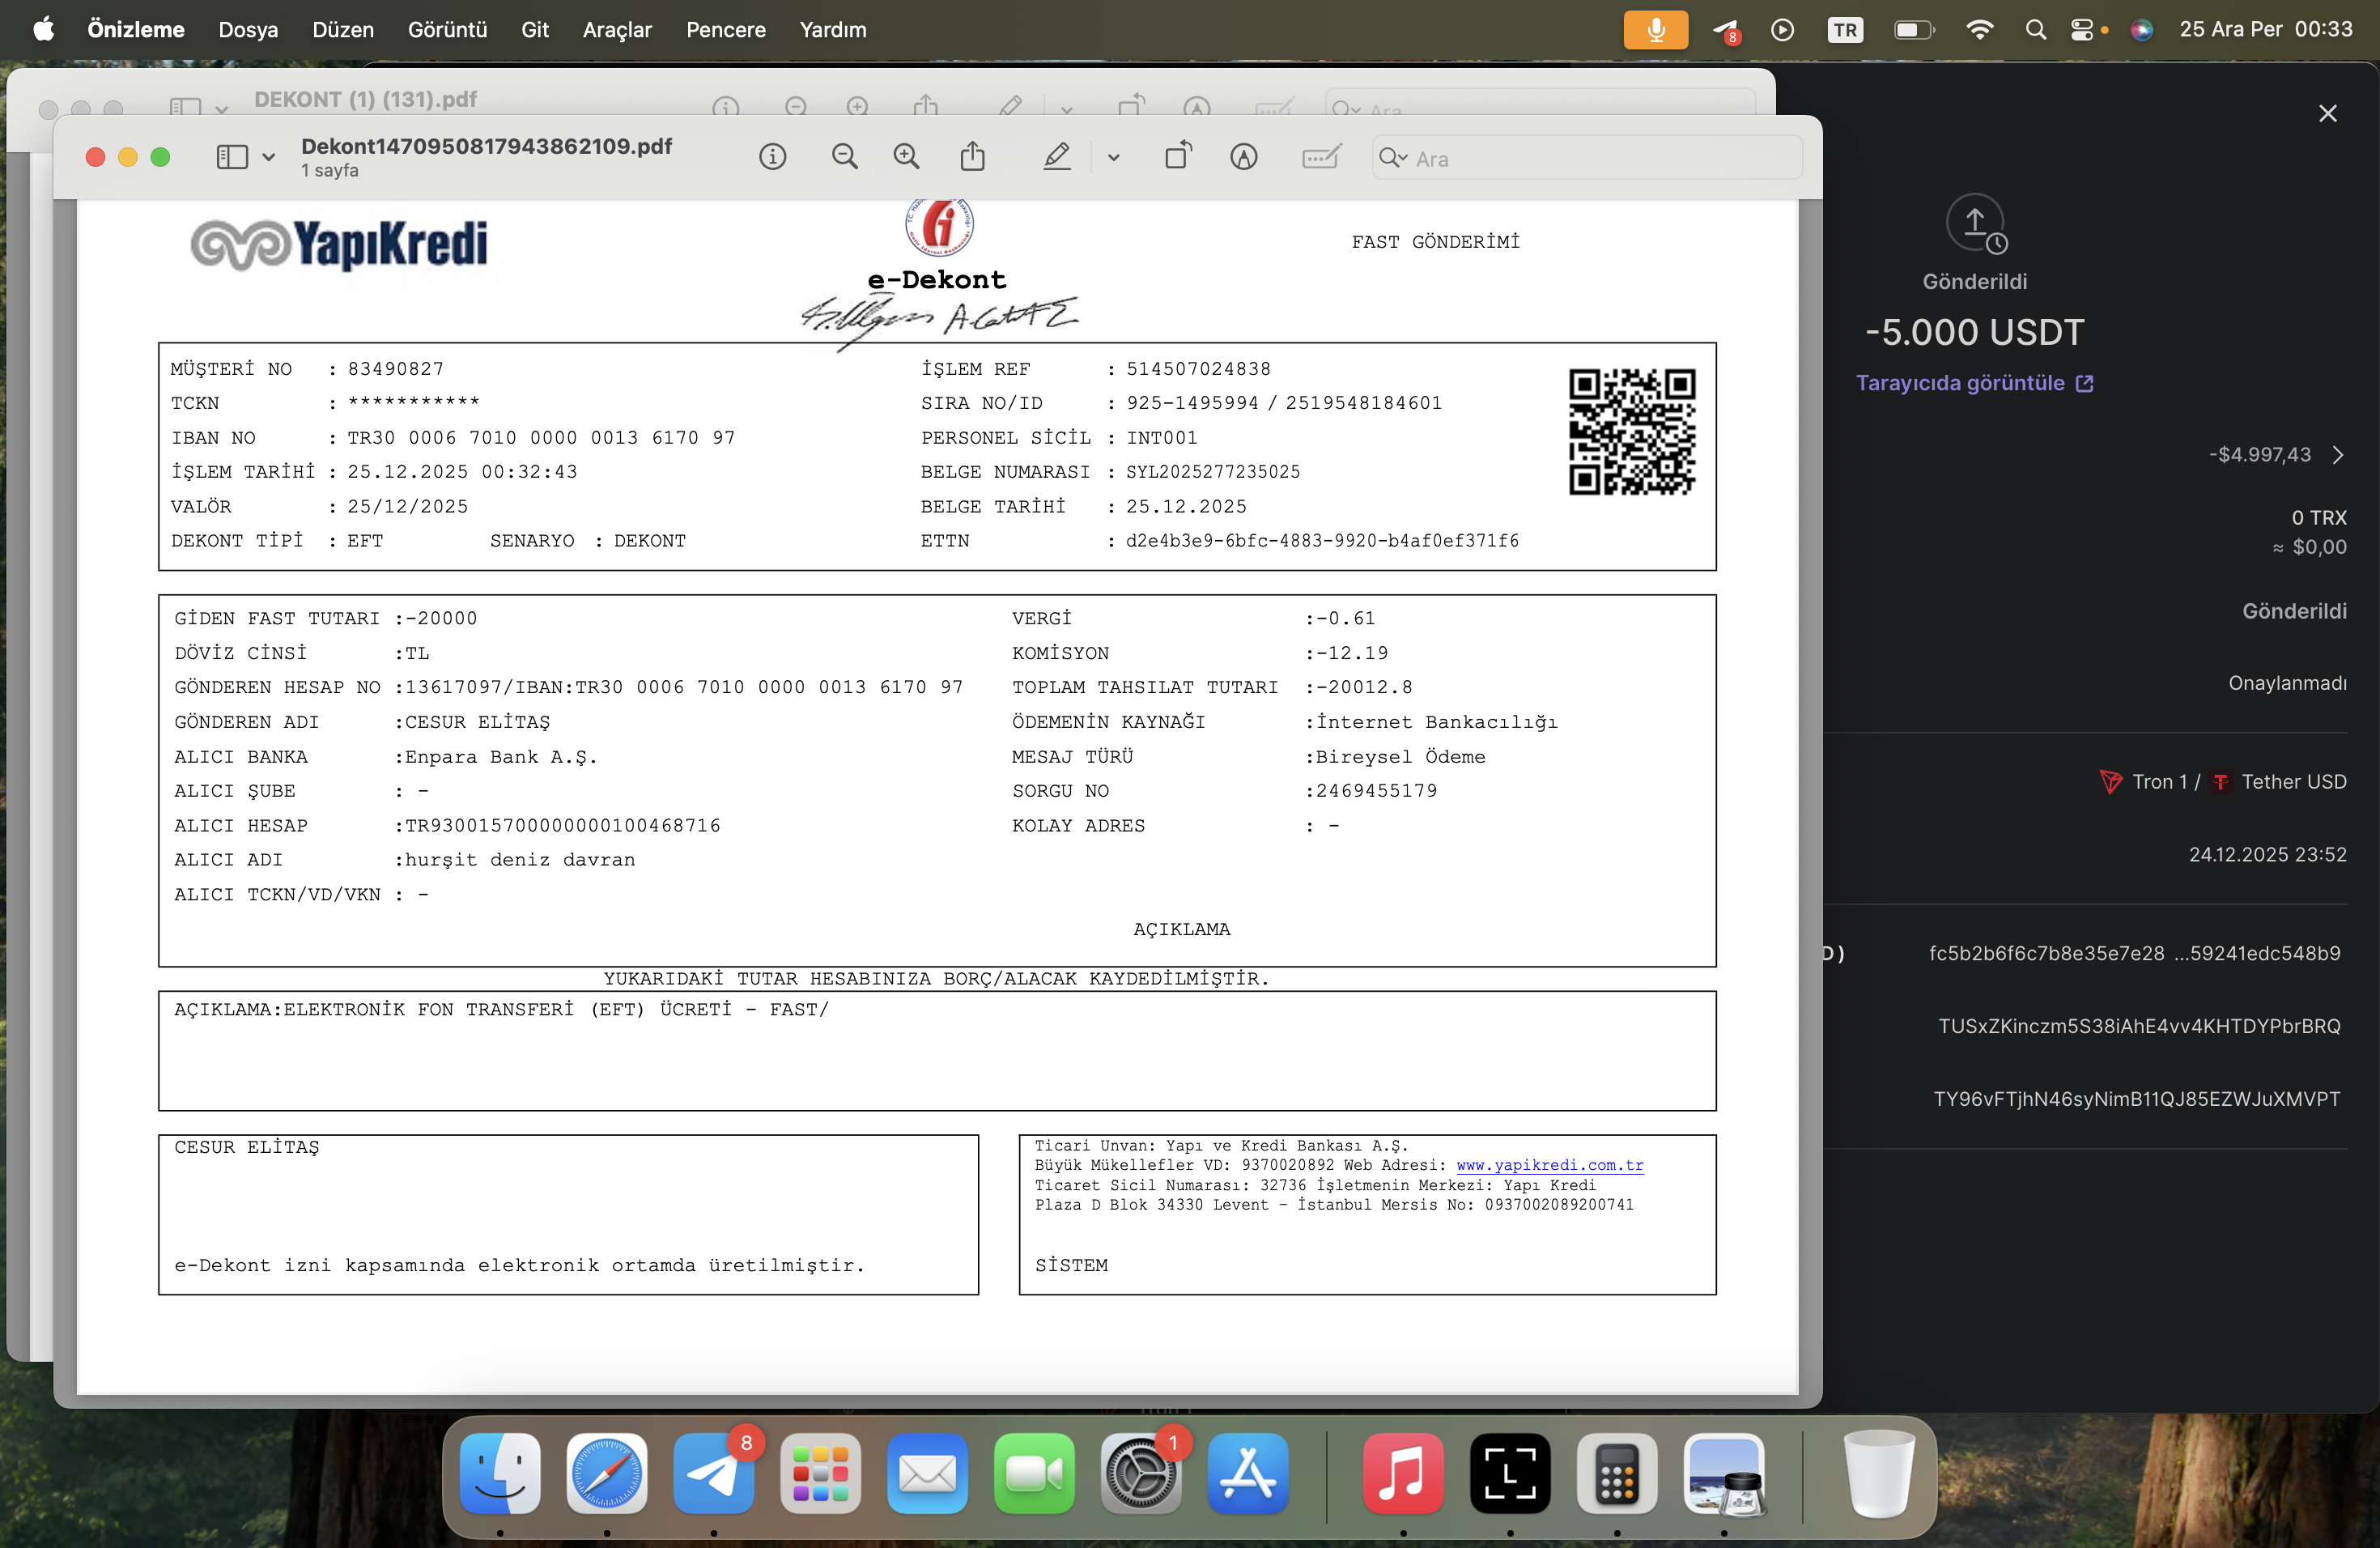The width and height of the screenshot is (2380, 1548).
Task: Click the background DEKONT (1) (131).pdf window title
Action: pyautogui.click(x=365, y=99)
